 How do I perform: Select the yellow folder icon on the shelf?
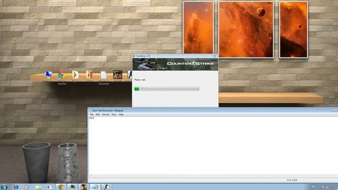click(75, 75)
